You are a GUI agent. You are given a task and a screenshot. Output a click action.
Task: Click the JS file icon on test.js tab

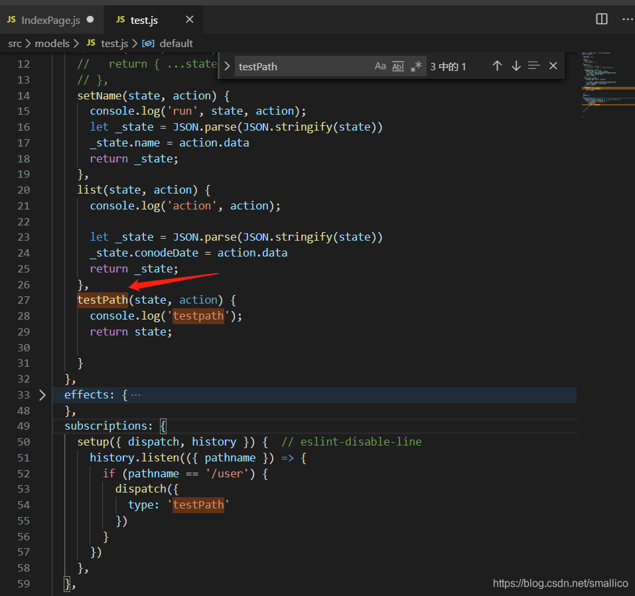click(120, 19)
